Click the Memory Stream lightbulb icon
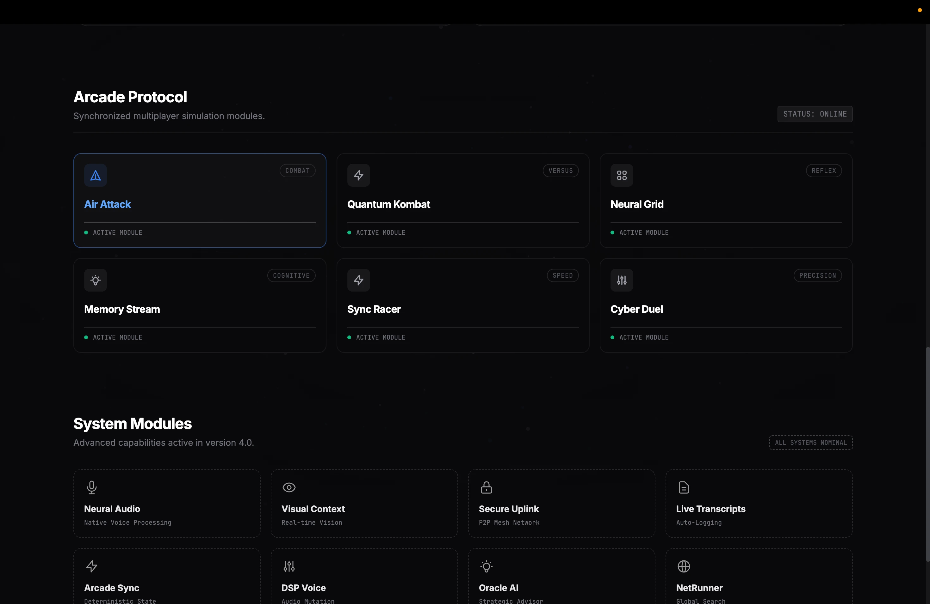 95,280
